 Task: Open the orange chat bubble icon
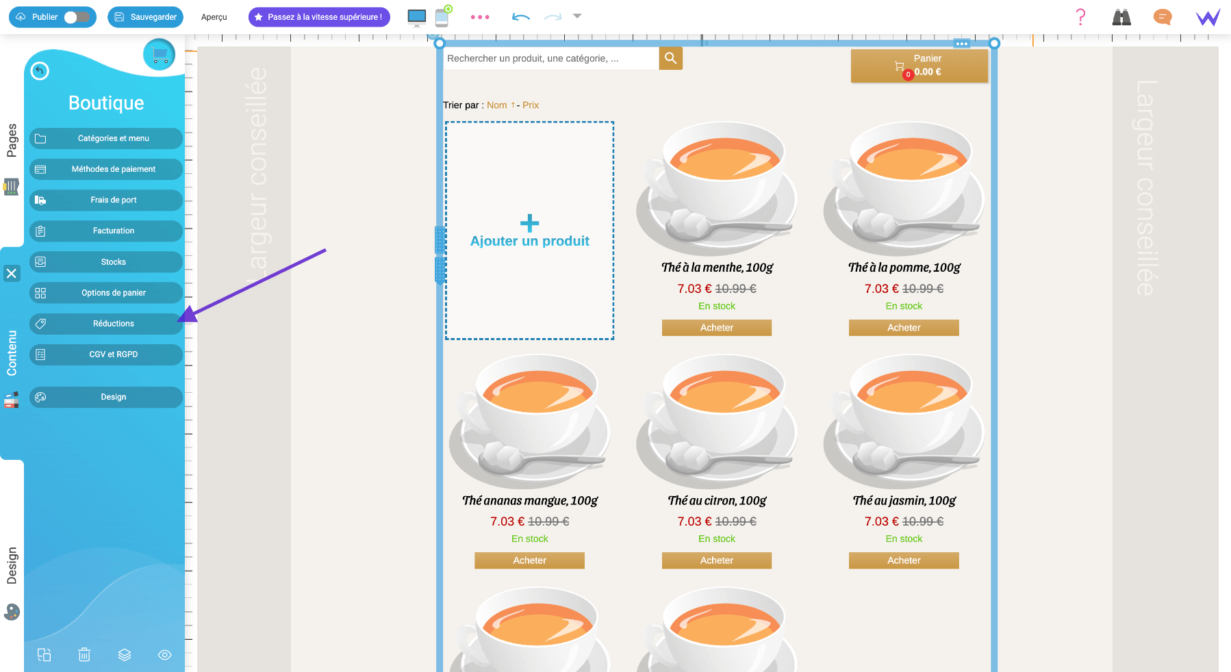[1163, 17]
